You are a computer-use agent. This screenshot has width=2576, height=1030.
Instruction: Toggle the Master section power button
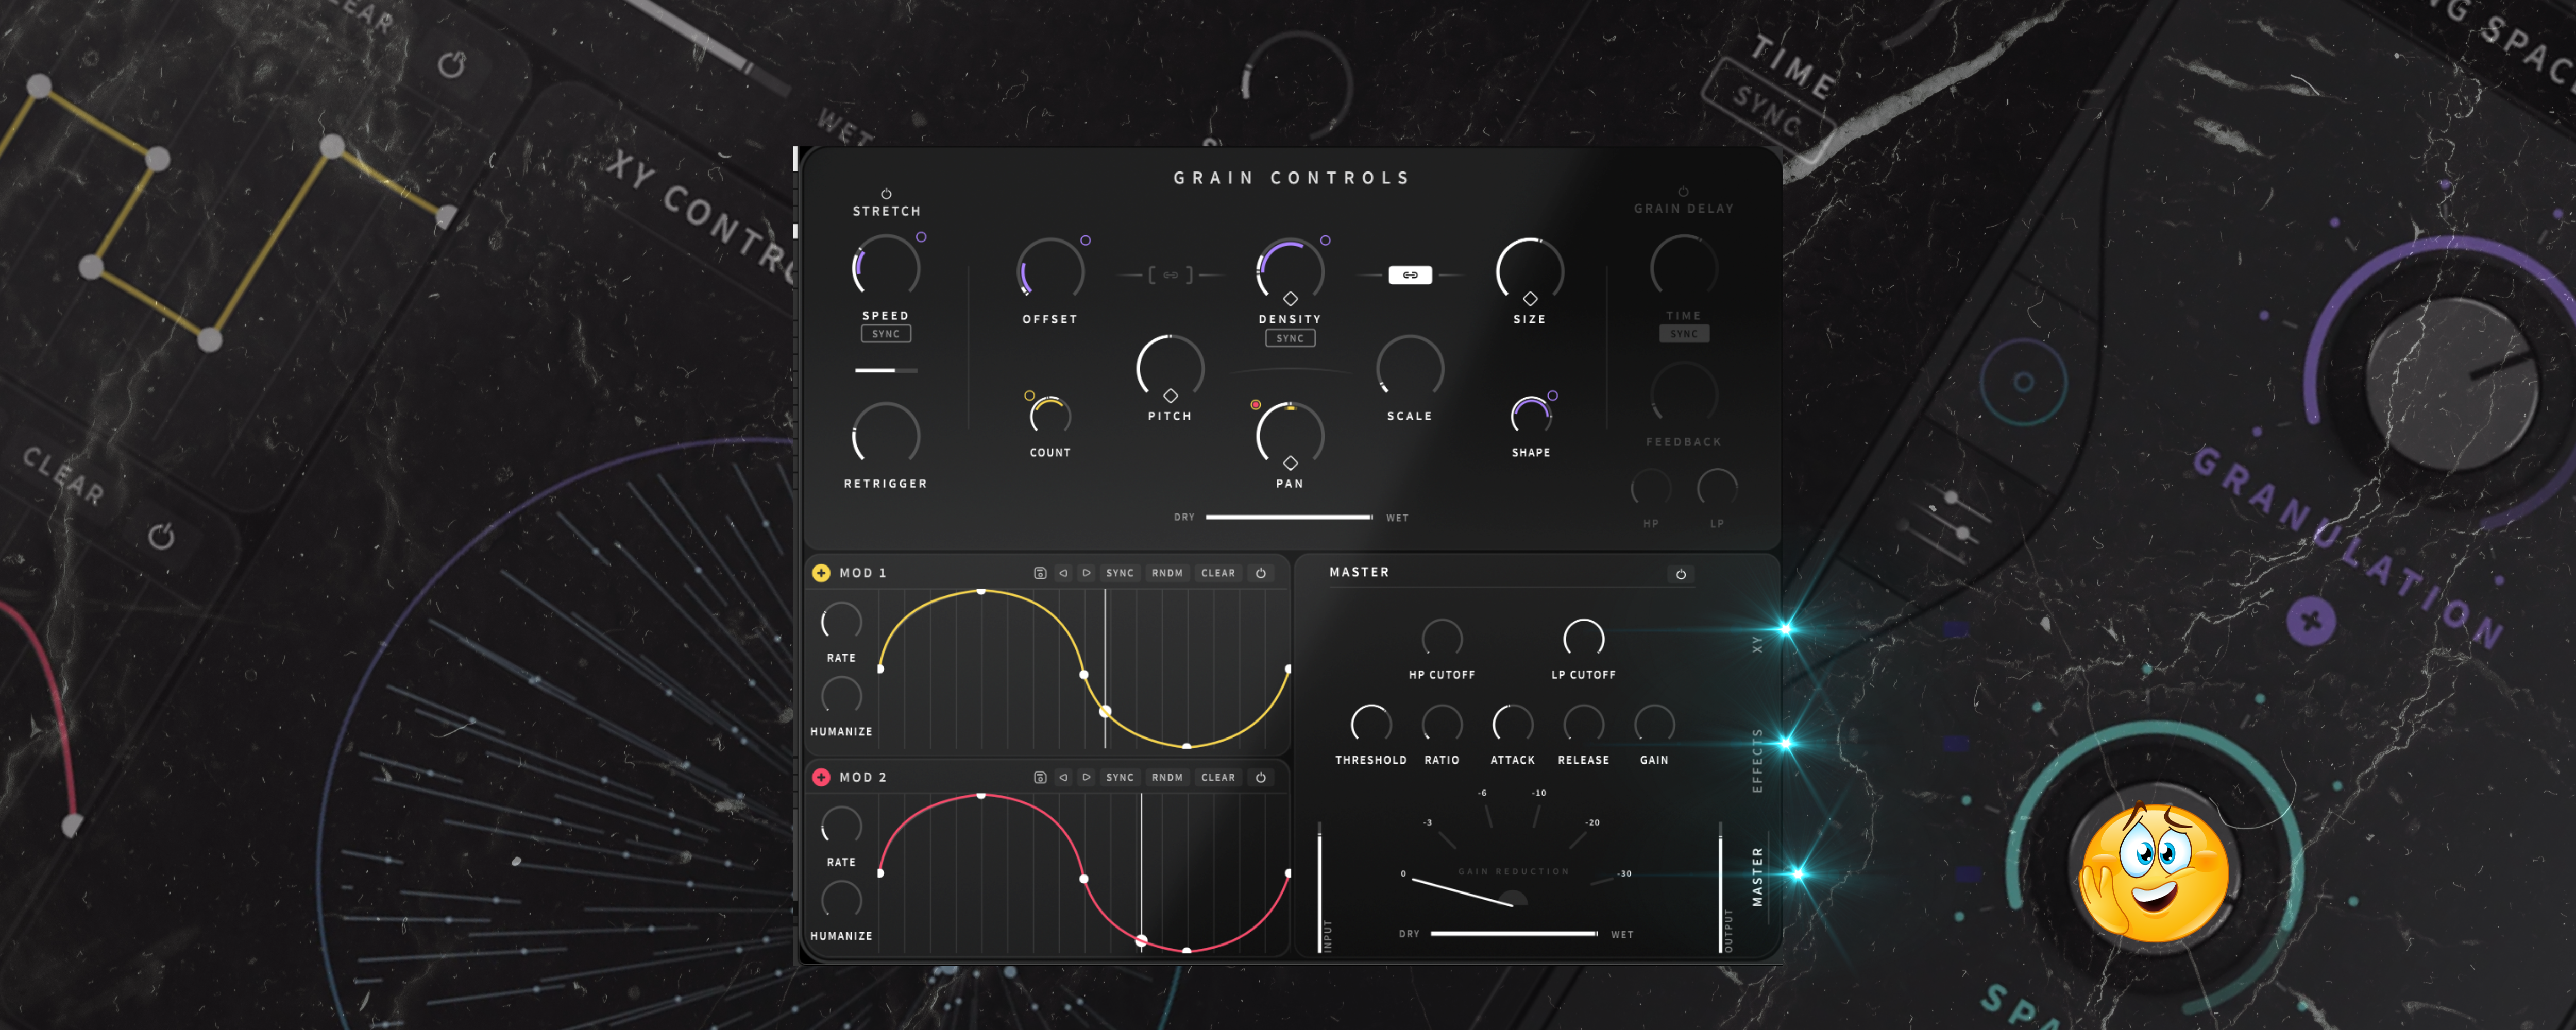click(x=1681, y=574)
